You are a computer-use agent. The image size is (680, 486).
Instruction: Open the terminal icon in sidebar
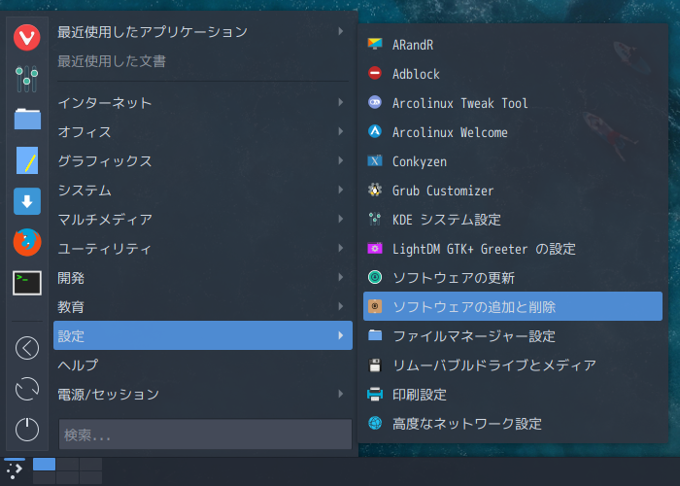click(27, 283)
